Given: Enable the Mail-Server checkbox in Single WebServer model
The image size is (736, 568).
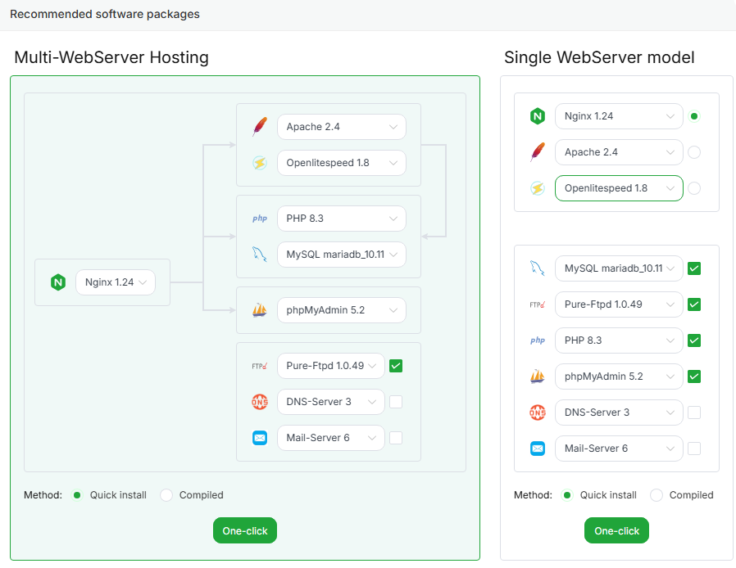Looking at the screenshot, I should 694,449.
